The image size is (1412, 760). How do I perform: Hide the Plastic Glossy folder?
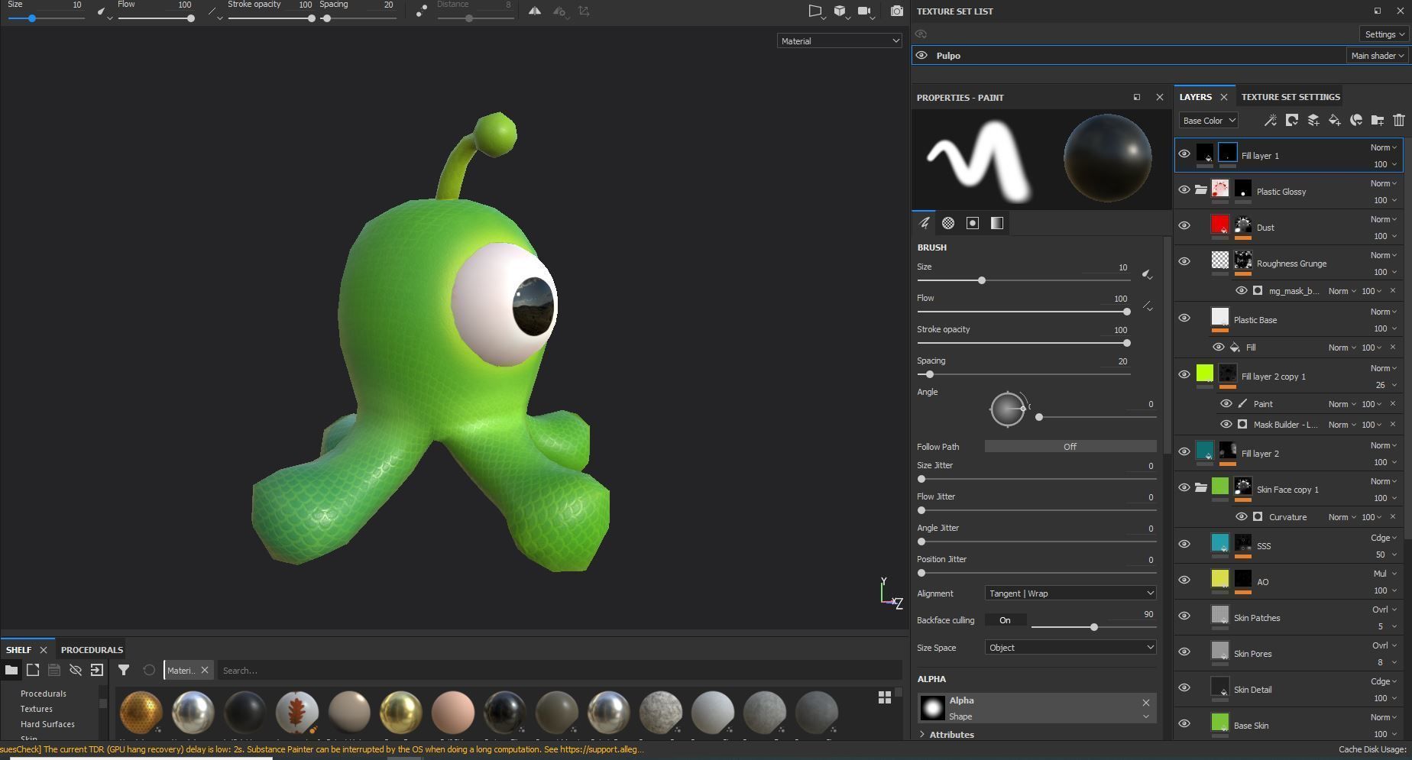click(x=1184, y=190)
